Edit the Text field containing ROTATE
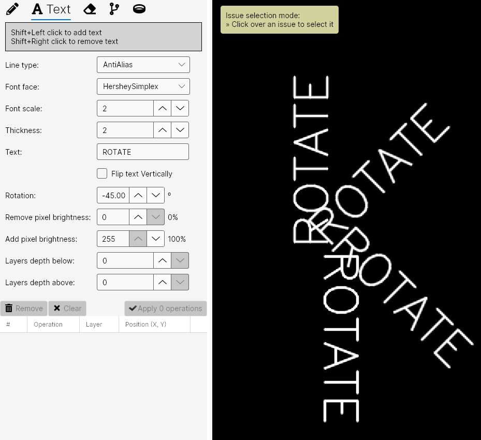 pyautogui.click(x=142, y=151)
